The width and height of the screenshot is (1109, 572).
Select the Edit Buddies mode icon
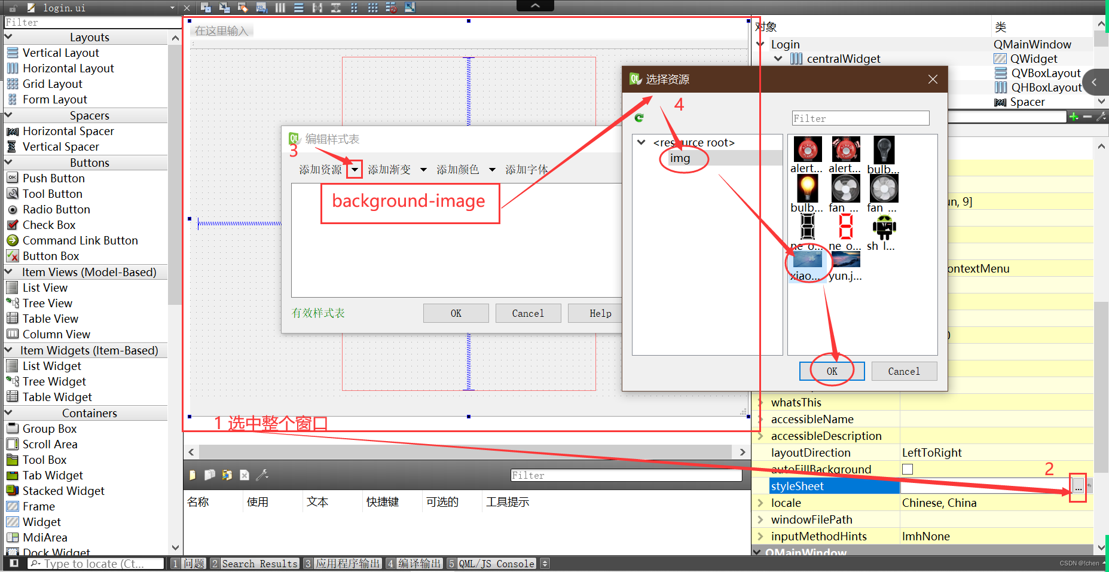pyautogui.click(x=243, y=7)
